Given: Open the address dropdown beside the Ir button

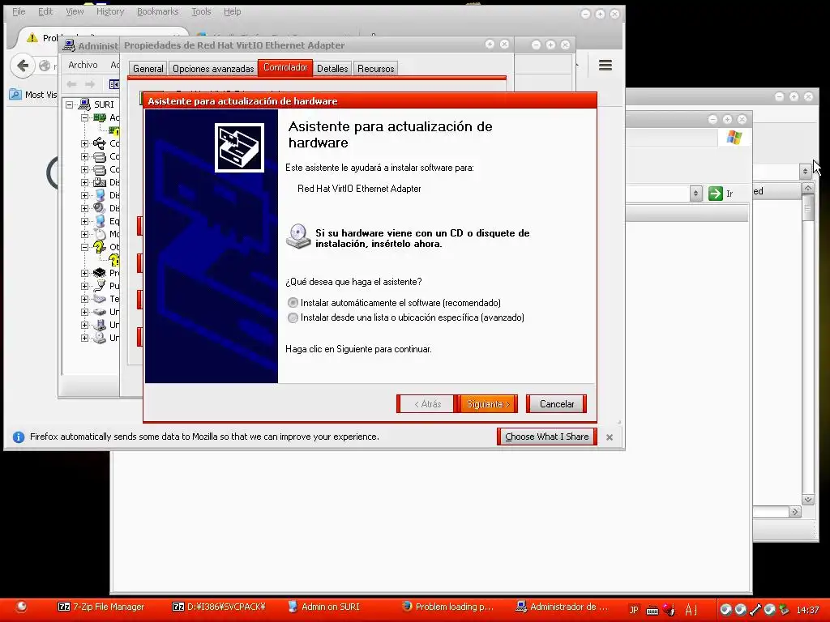Looking at the screenshot, I should tap(695, 194).
